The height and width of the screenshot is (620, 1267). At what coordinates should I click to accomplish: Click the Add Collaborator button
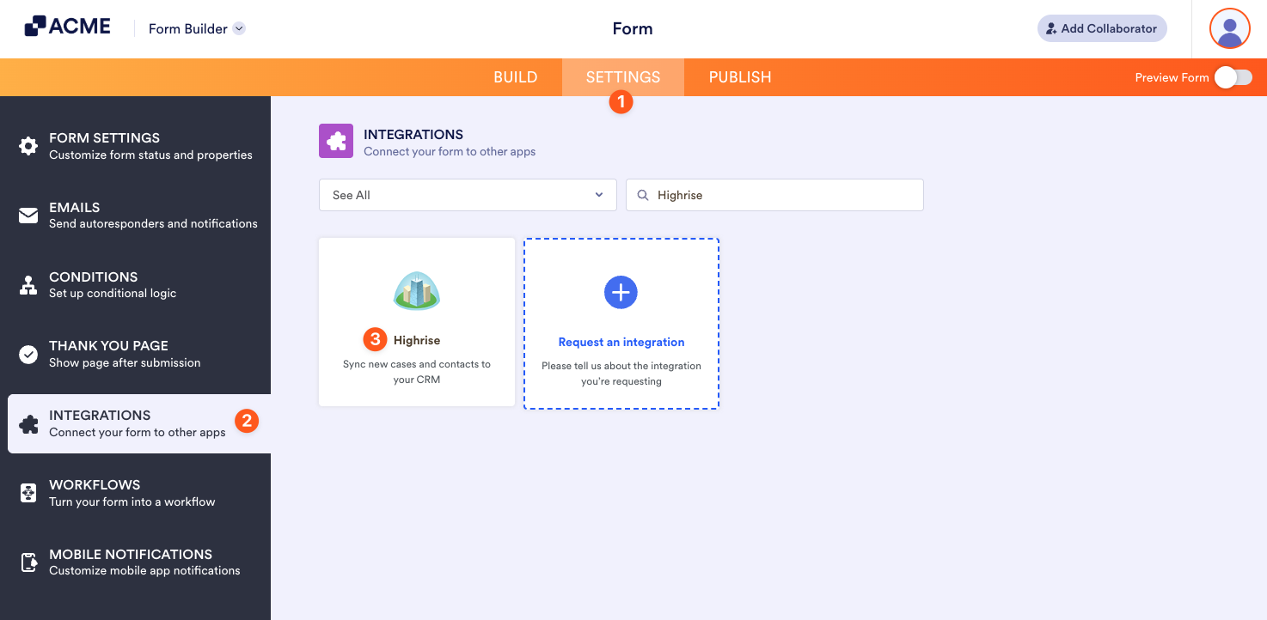(1102, 28)
